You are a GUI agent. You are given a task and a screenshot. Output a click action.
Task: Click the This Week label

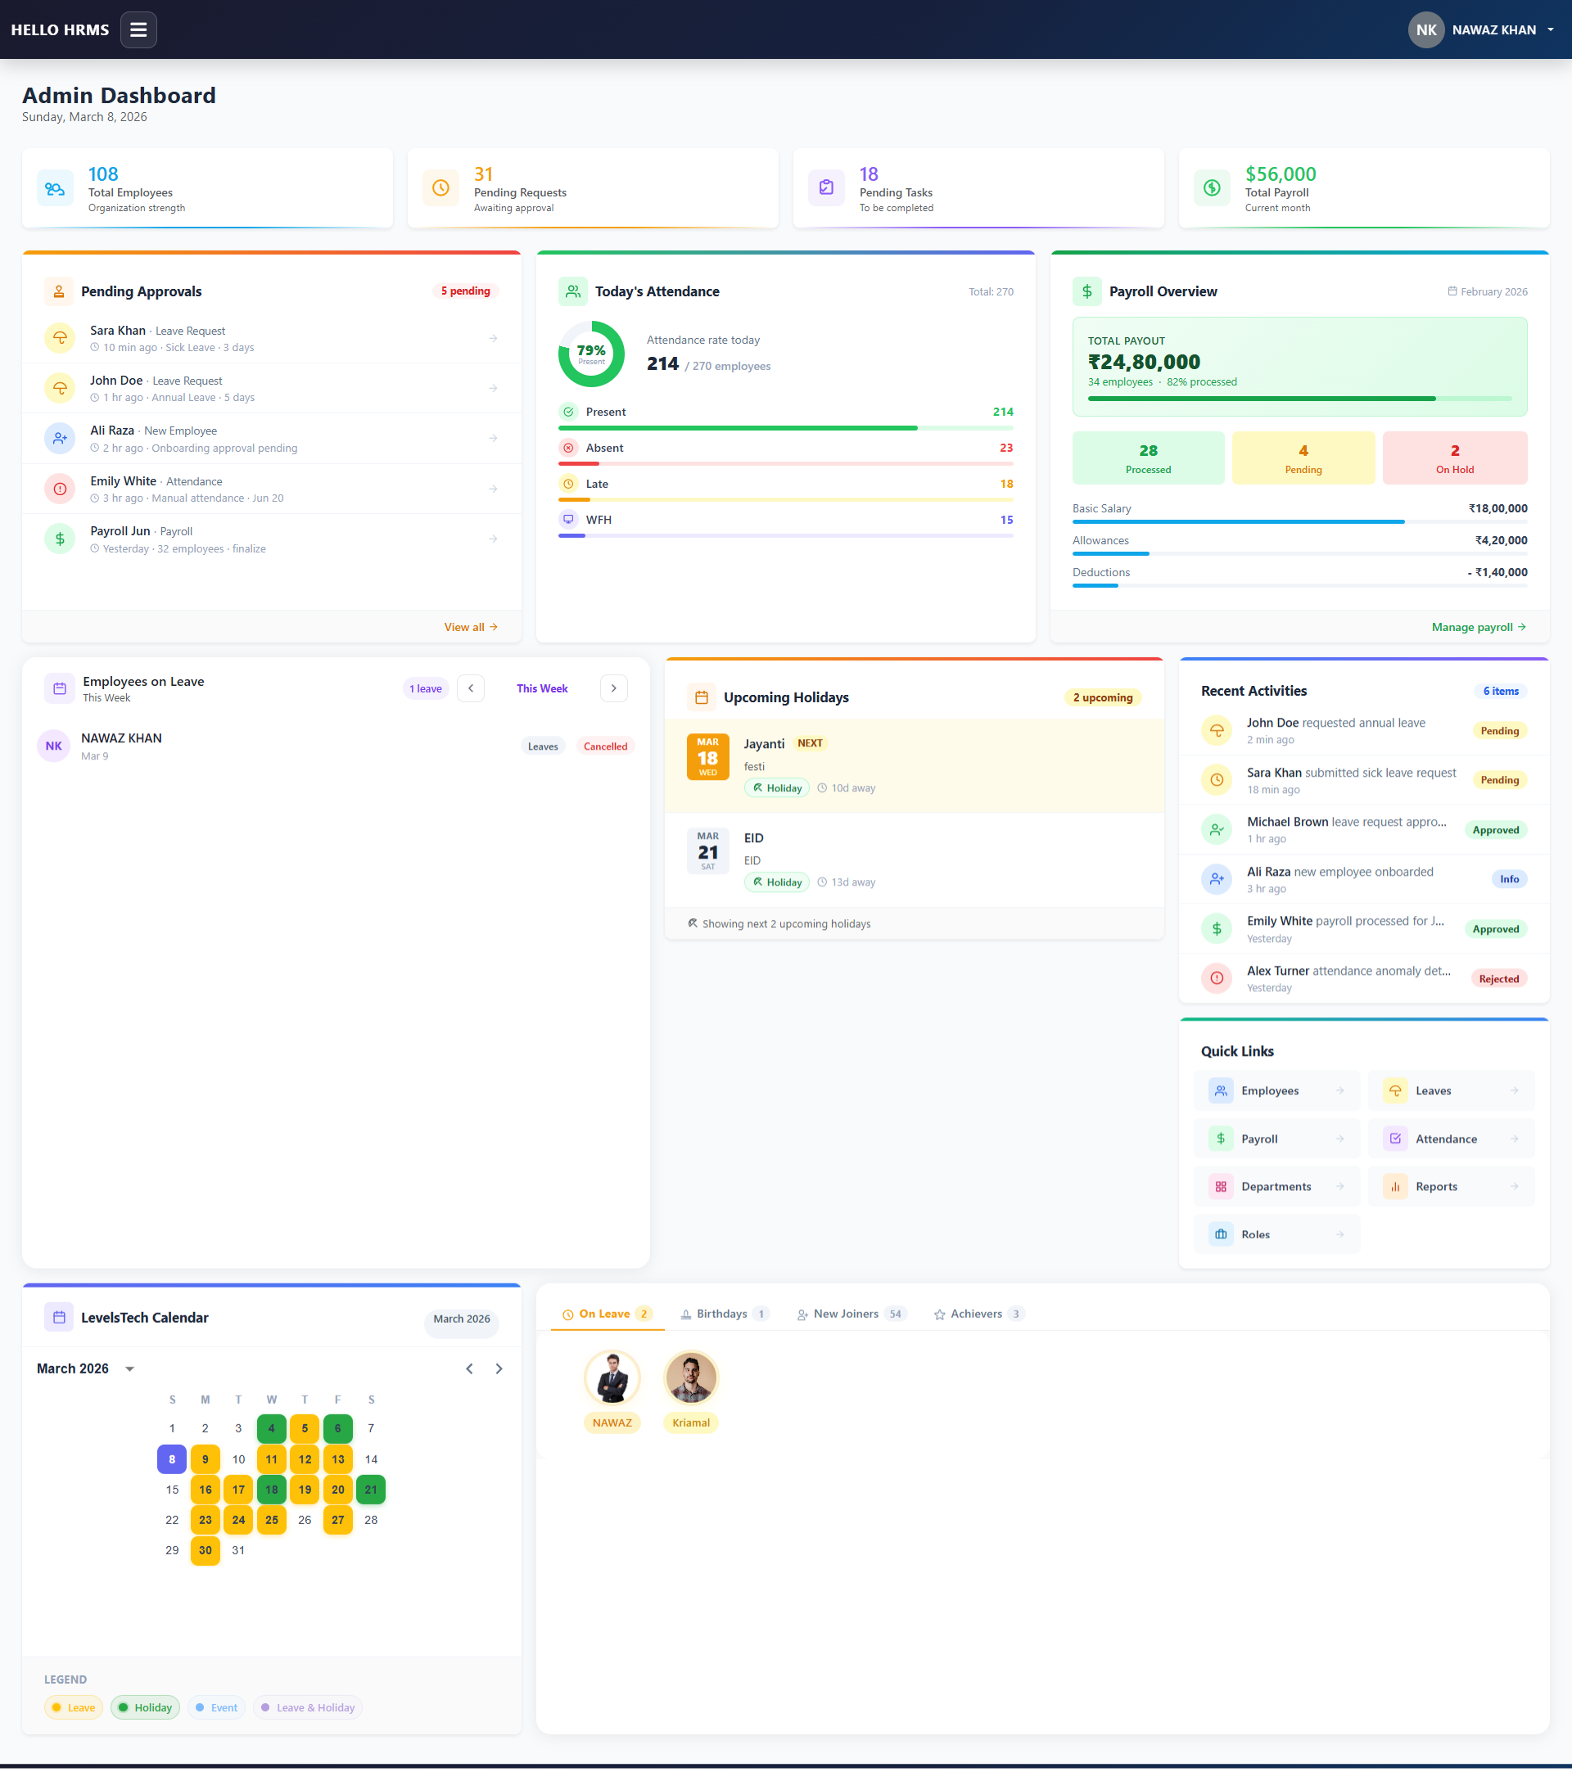(x=542, y=688)
